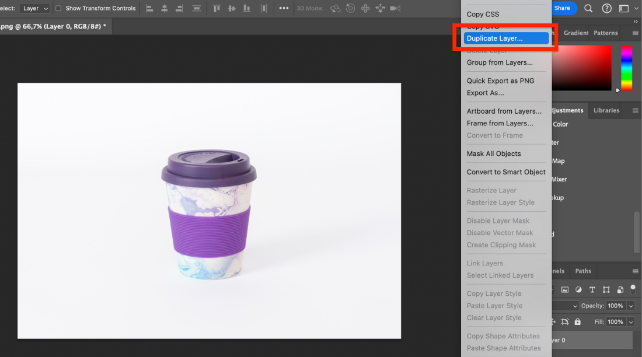This screenshot has width=642, height=357.
Task: Select the distribute horizontal centers icon
Action: tap(264, 8)
